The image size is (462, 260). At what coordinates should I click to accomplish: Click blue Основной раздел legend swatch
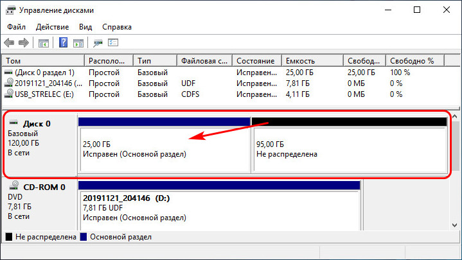coord(84,237)
